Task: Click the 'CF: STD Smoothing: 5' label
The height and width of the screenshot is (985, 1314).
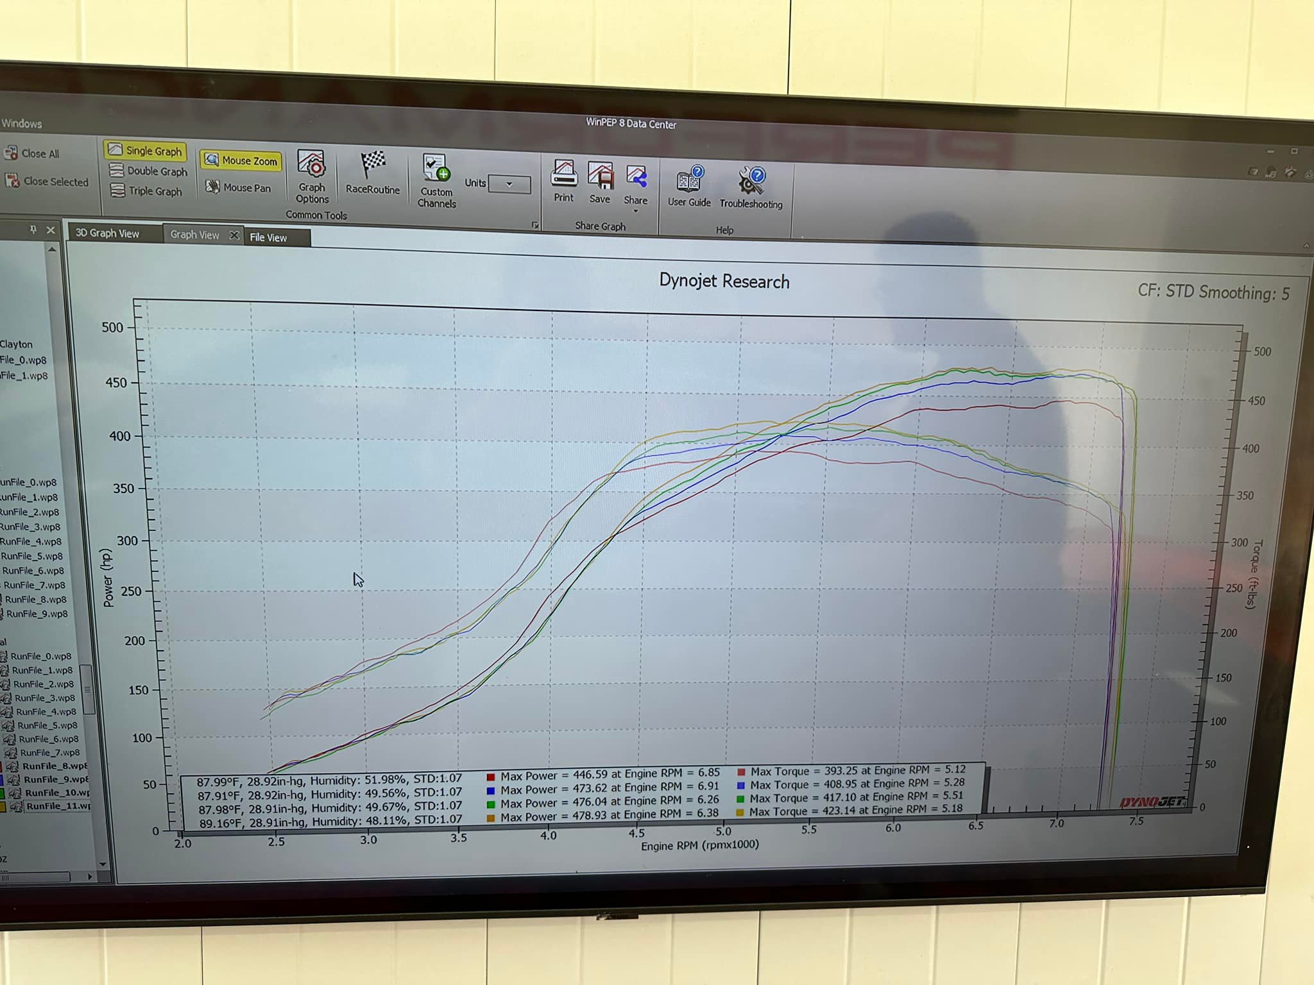Action: coord(1213,292)
